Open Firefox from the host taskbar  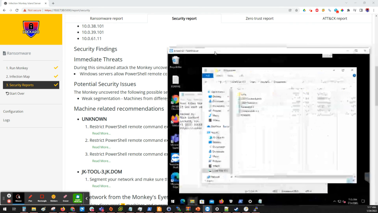tap(63, 209)
